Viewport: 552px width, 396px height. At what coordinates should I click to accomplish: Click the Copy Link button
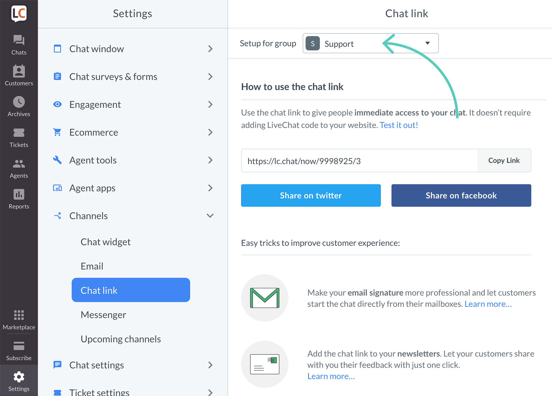[x=504, y=161]
